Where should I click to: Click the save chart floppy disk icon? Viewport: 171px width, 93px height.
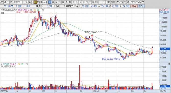click(125, 2)
